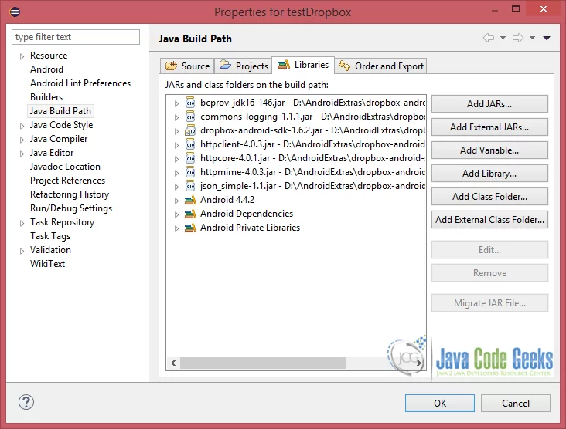Select the Libraries tab

303,65
